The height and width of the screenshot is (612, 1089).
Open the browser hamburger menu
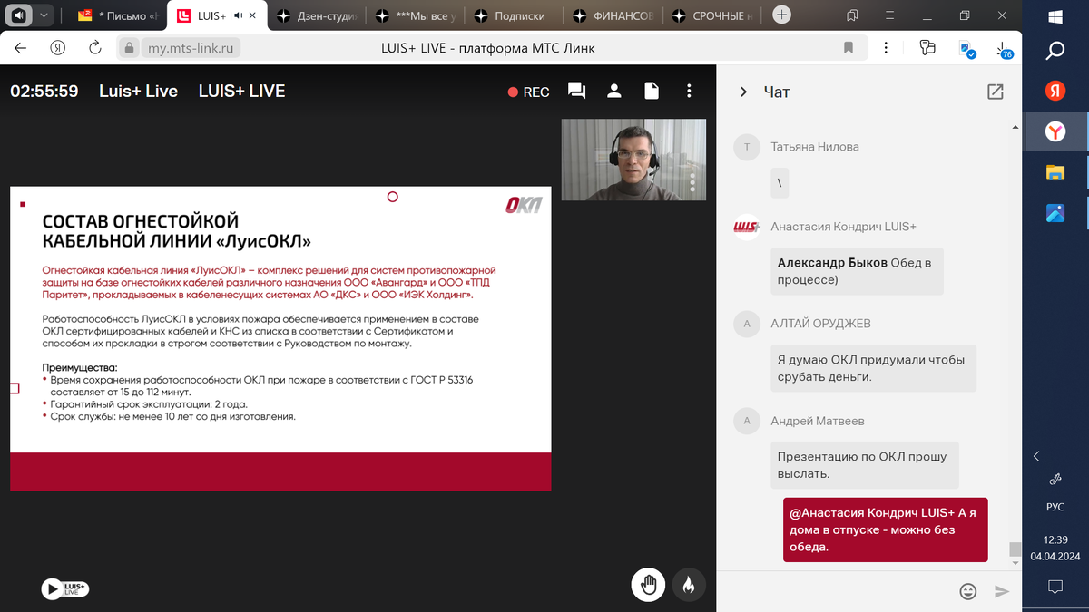(x=890, y=15)
